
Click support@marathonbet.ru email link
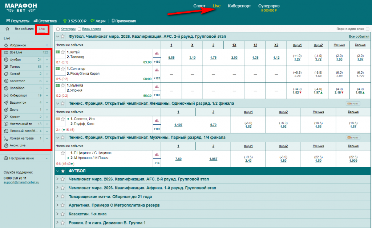[x=21, y=183]
